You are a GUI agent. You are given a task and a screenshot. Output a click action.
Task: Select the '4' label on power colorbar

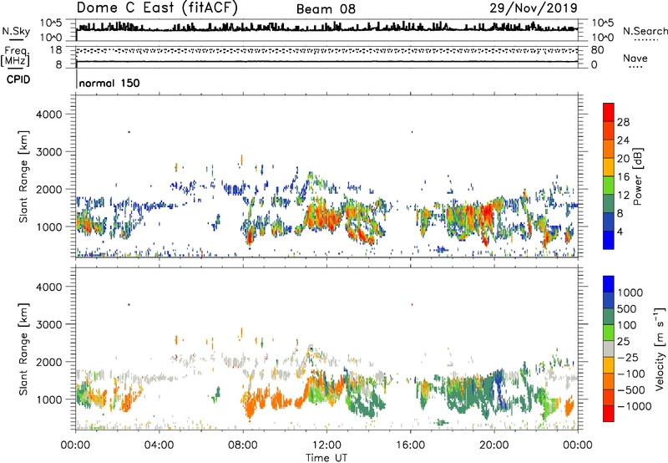620,232
